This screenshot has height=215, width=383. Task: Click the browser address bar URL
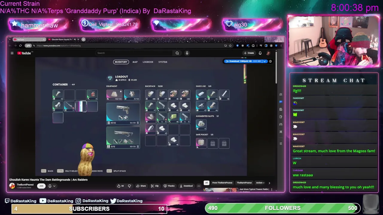pos(59,46)
